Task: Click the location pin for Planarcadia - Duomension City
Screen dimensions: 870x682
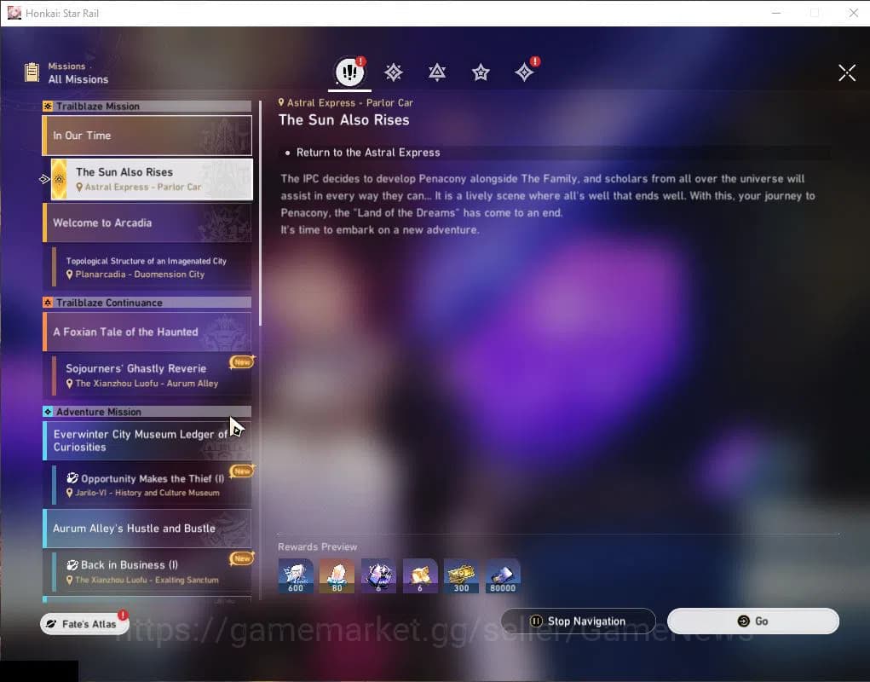Action: (x=69, y=275)
